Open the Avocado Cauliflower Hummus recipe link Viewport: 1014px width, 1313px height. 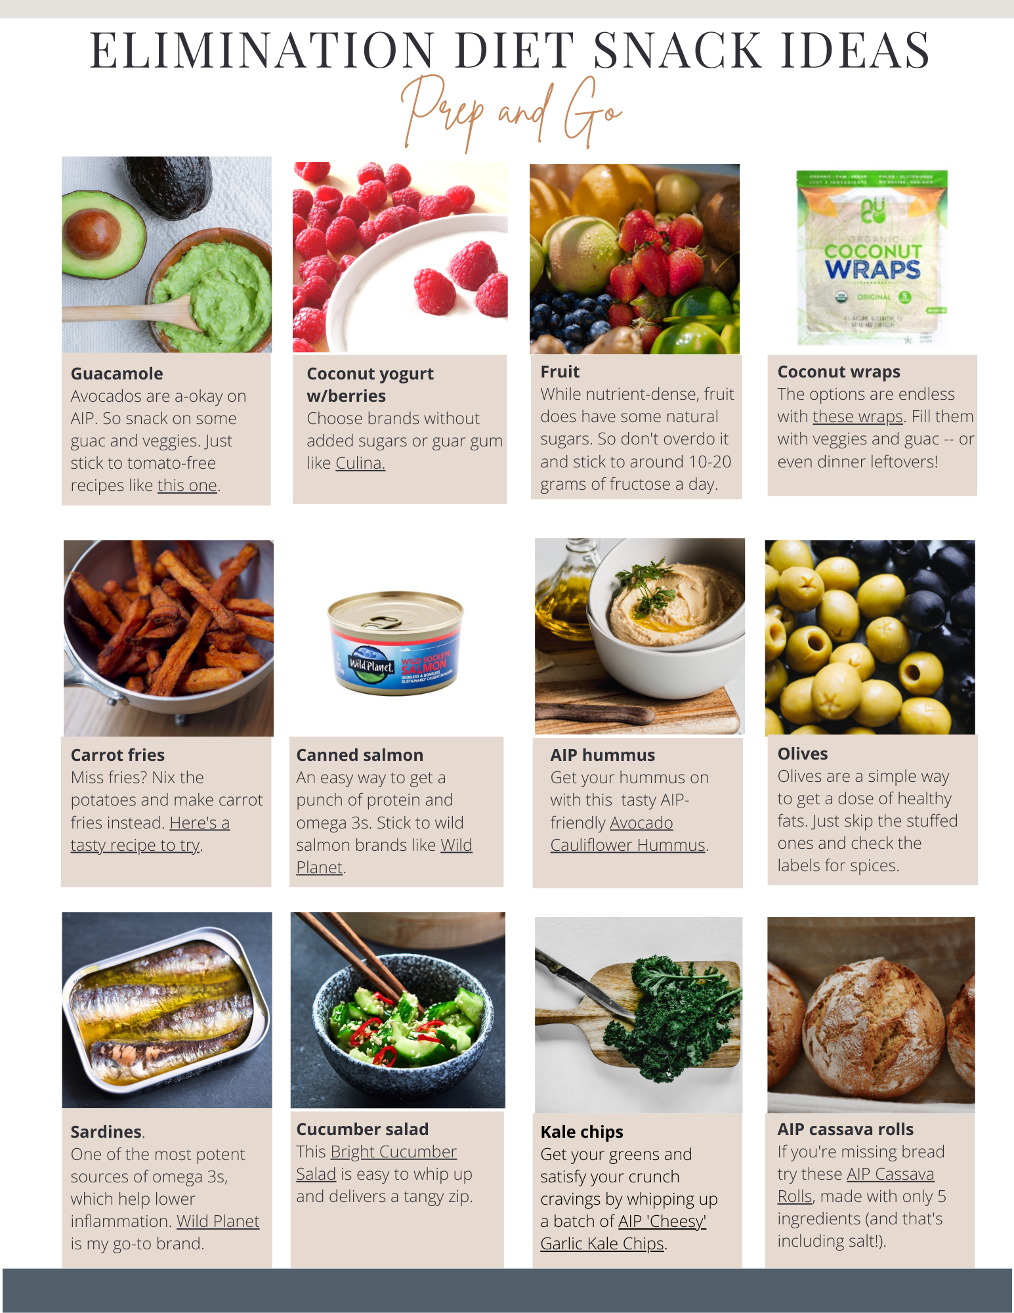(x=627, y=834)
